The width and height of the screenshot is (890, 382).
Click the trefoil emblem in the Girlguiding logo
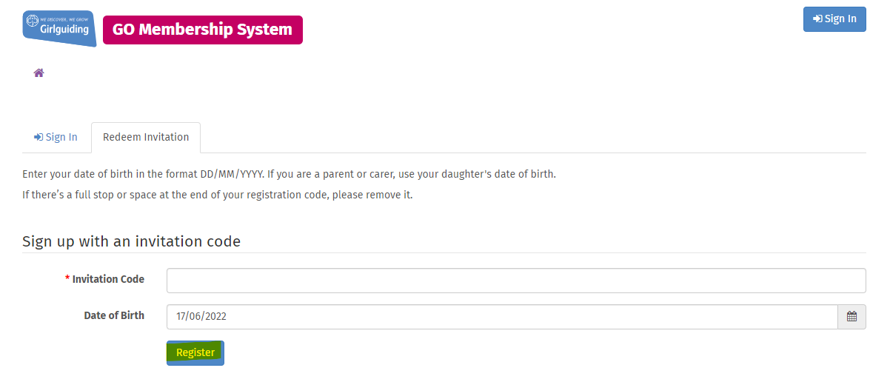(x=33, y=22)
